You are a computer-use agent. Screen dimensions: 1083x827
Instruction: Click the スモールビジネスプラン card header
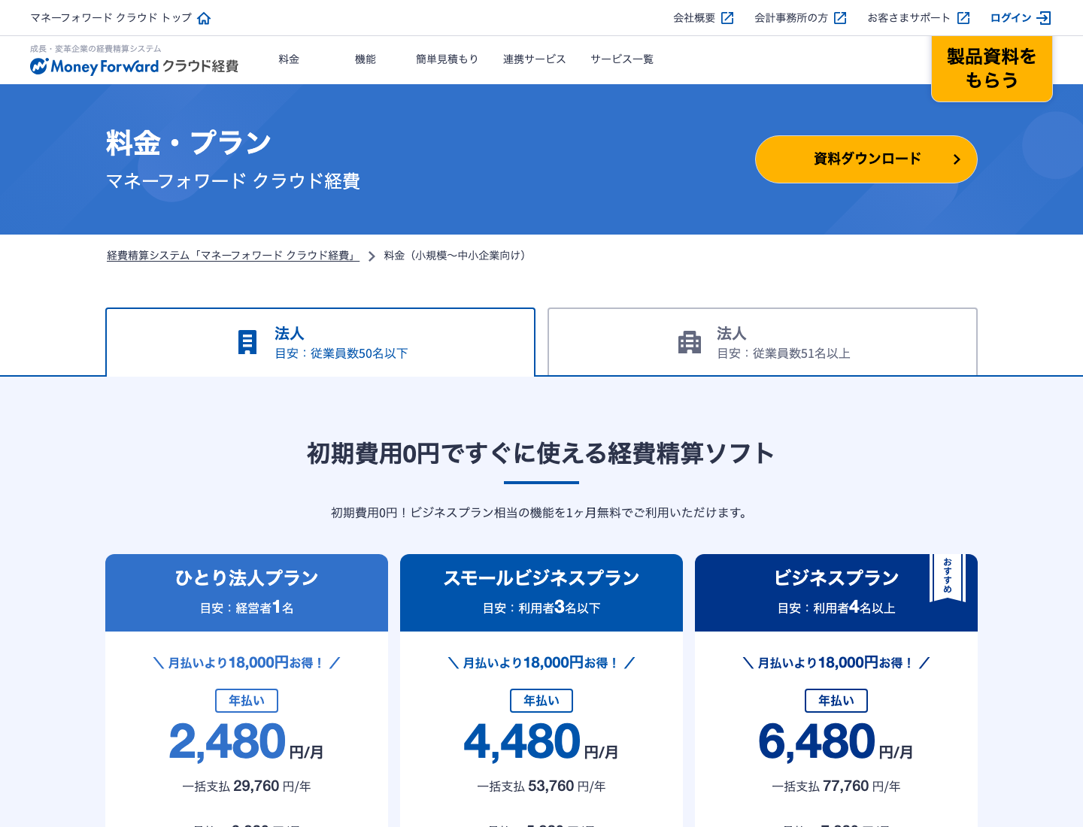point(541,592)
